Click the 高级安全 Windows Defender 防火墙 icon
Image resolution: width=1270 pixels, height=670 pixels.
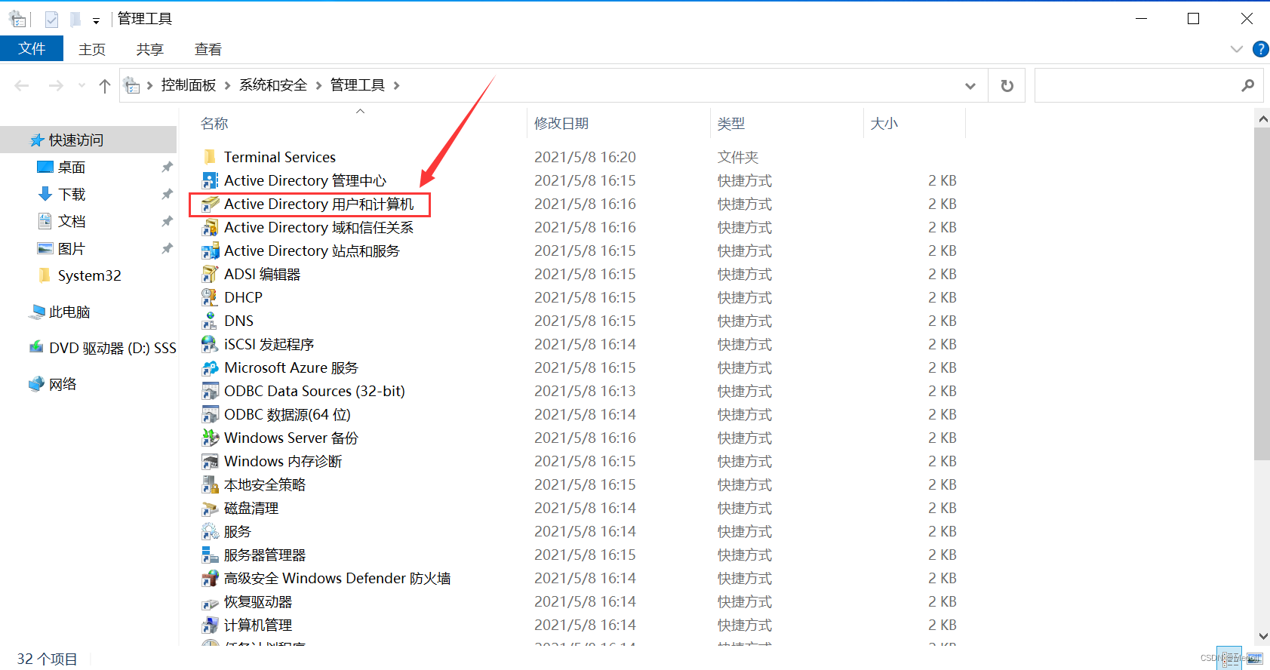tap(210, 578)
